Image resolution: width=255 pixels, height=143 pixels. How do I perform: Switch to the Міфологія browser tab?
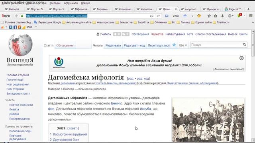pyautogui.click(x=80, y=9)
